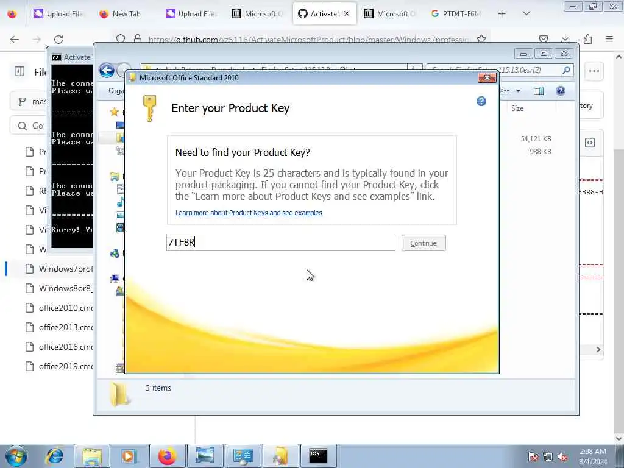The width and height of the screenshot is (624, 468).
Task: Close the Microsoft Office Standard 2010 dialog
Action: coord(487,77)
